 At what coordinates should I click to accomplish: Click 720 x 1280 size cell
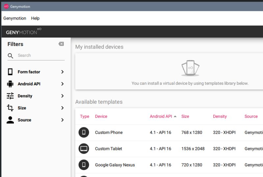pos(192,165)
